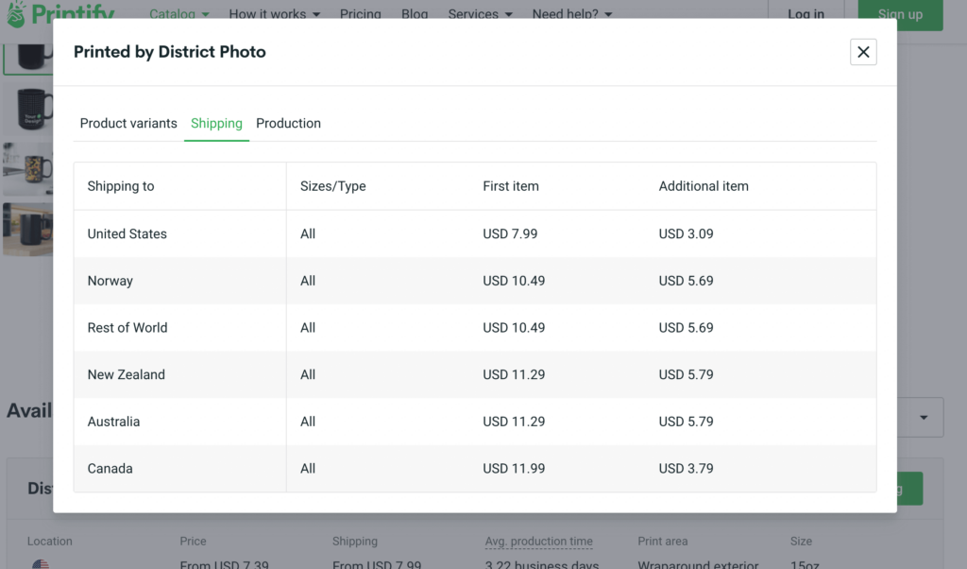Click the Printify logo

pyautogui.click(x=59, y=13)
